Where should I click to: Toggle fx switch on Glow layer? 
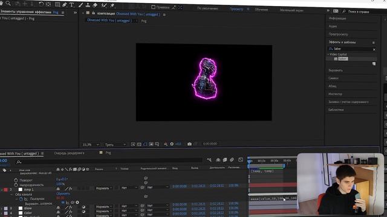[x=70, y=207]
